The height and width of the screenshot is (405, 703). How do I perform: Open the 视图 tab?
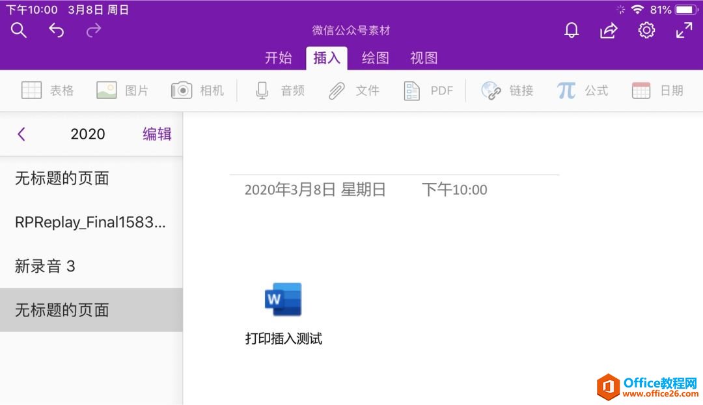pyautogui.click(x=423, y=58)
